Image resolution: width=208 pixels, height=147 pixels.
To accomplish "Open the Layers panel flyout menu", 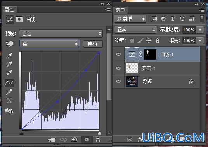I will (201, 10).
